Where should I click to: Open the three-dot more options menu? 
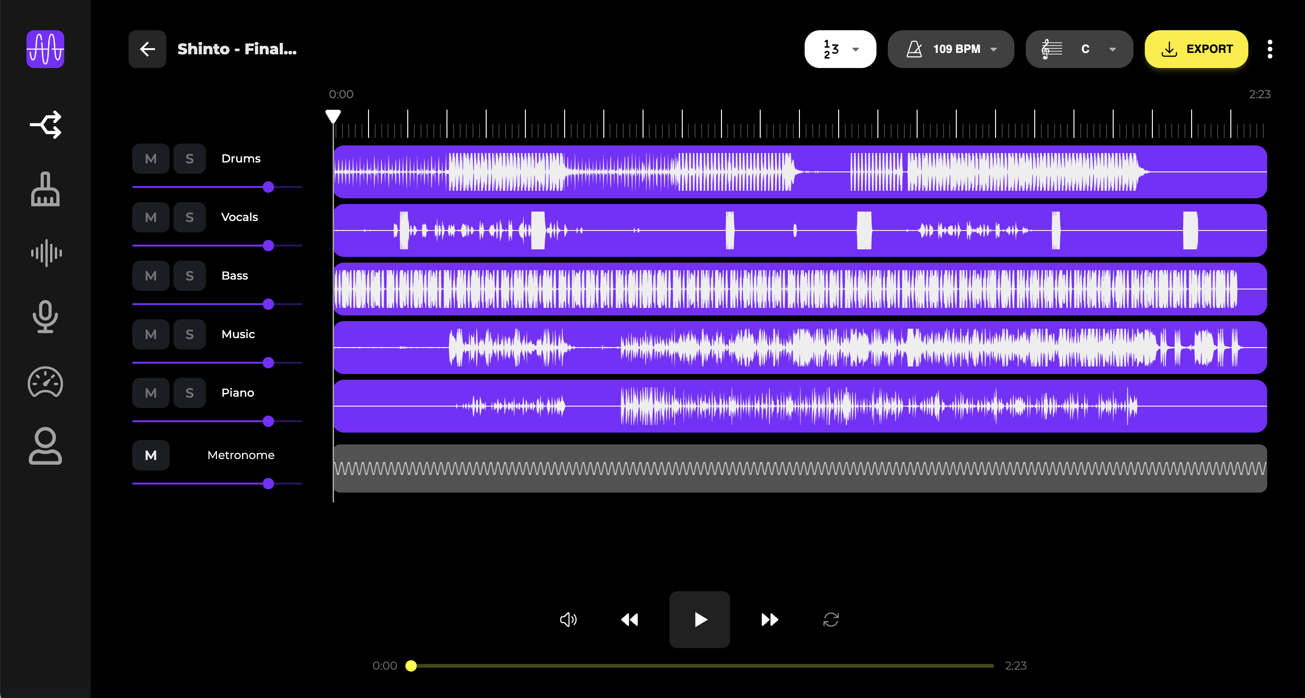pyautogui.click(x=1269, y=49)
